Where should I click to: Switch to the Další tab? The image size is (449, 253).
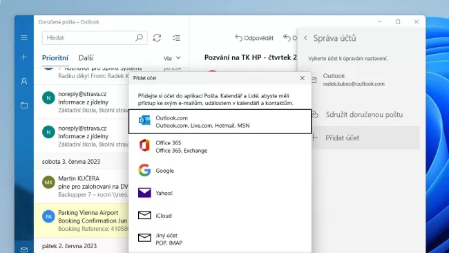coord(86,58)
